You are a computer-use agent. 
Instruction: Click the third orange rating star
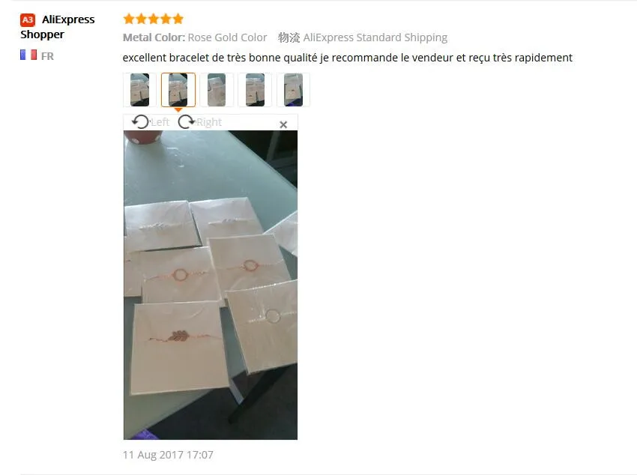point(154,19)
